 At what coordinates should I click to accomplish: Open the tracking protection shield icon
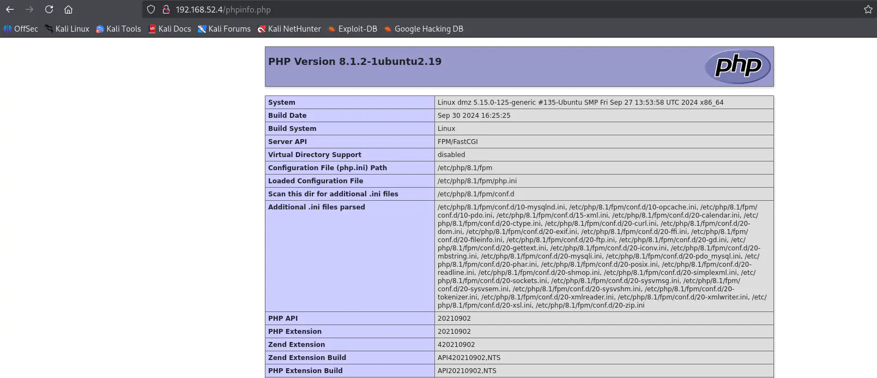pyautogui.click(x=151, y=9)
